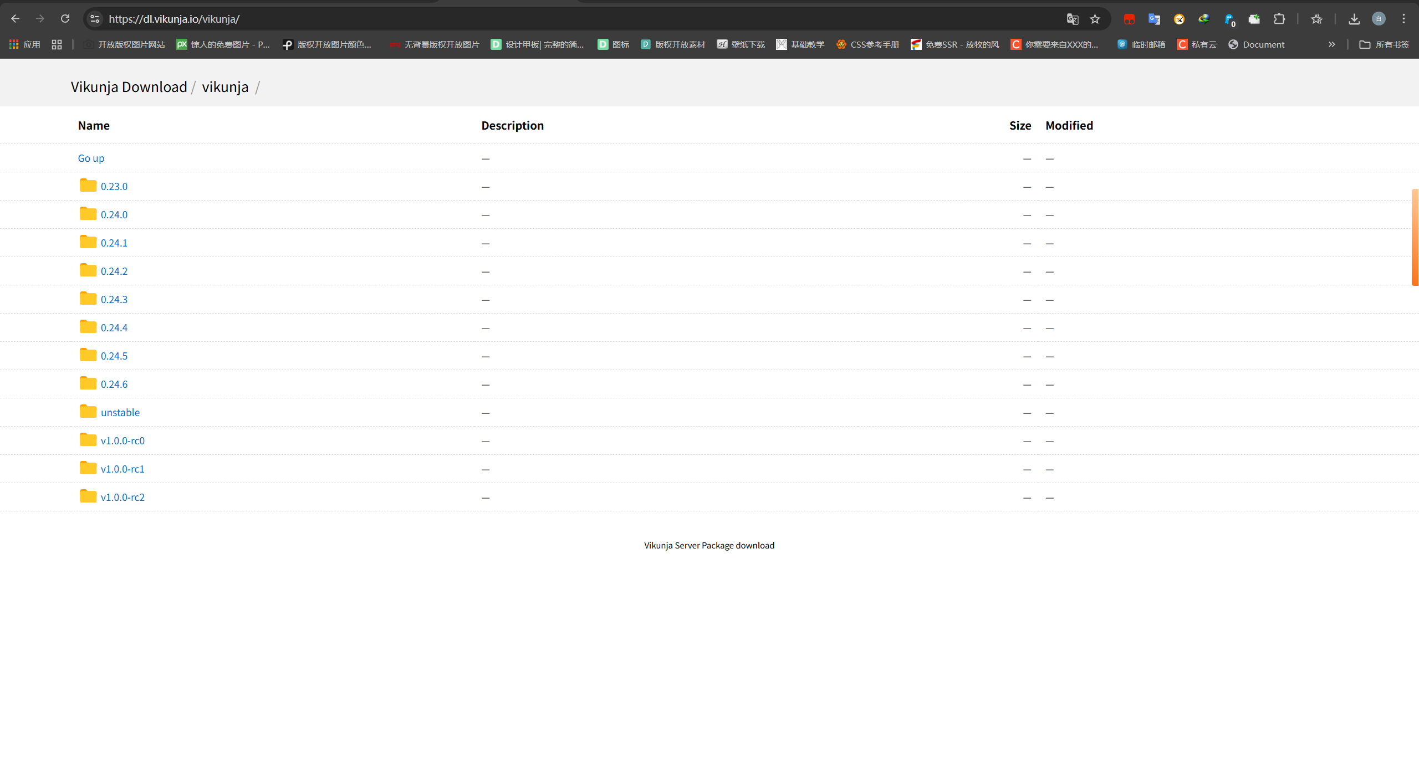Open the Chrome three-dot menu
Viewport: 1419px width, 764px height.
pos(1403,19)
